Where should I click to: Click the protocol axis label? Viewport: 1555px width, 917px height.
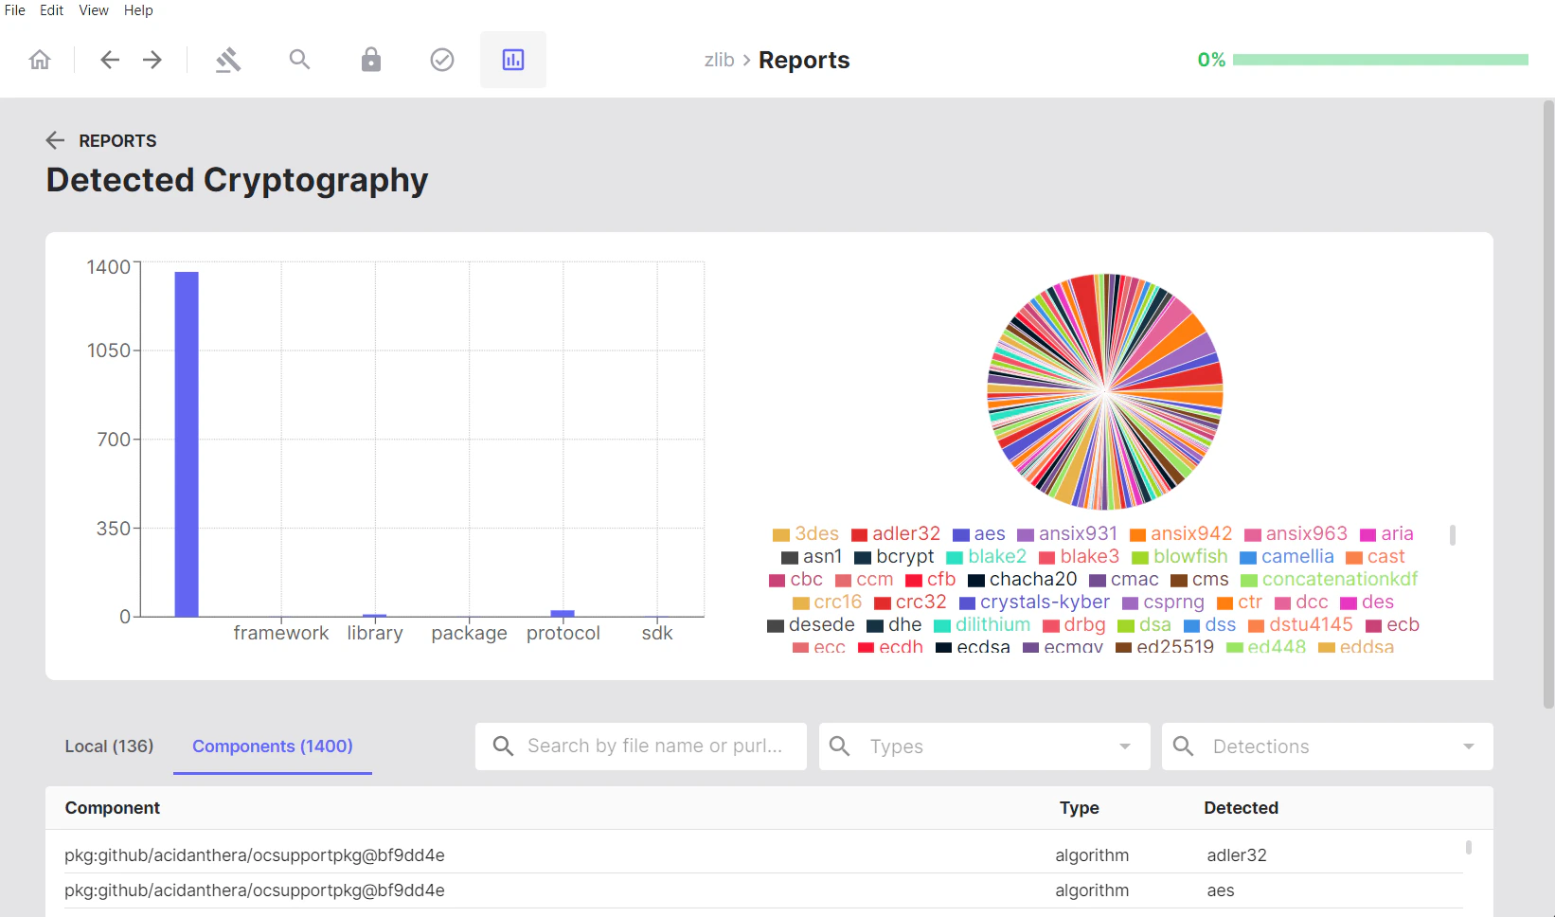click(x=563, y=633)
